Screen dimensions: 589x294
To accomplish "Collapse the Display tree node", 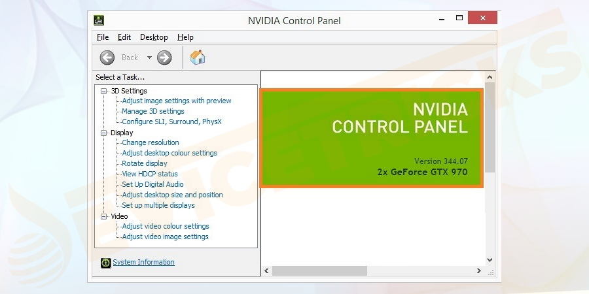I will point(103,133).
